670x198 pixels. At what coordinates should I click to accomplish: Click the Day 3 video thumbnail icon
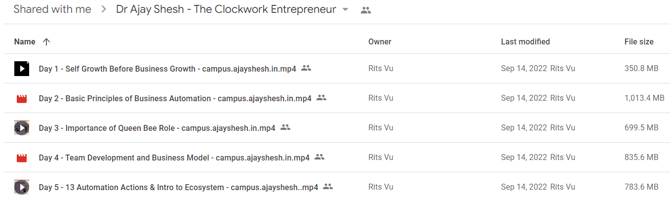pyautogui.click(x=21, y=128)
